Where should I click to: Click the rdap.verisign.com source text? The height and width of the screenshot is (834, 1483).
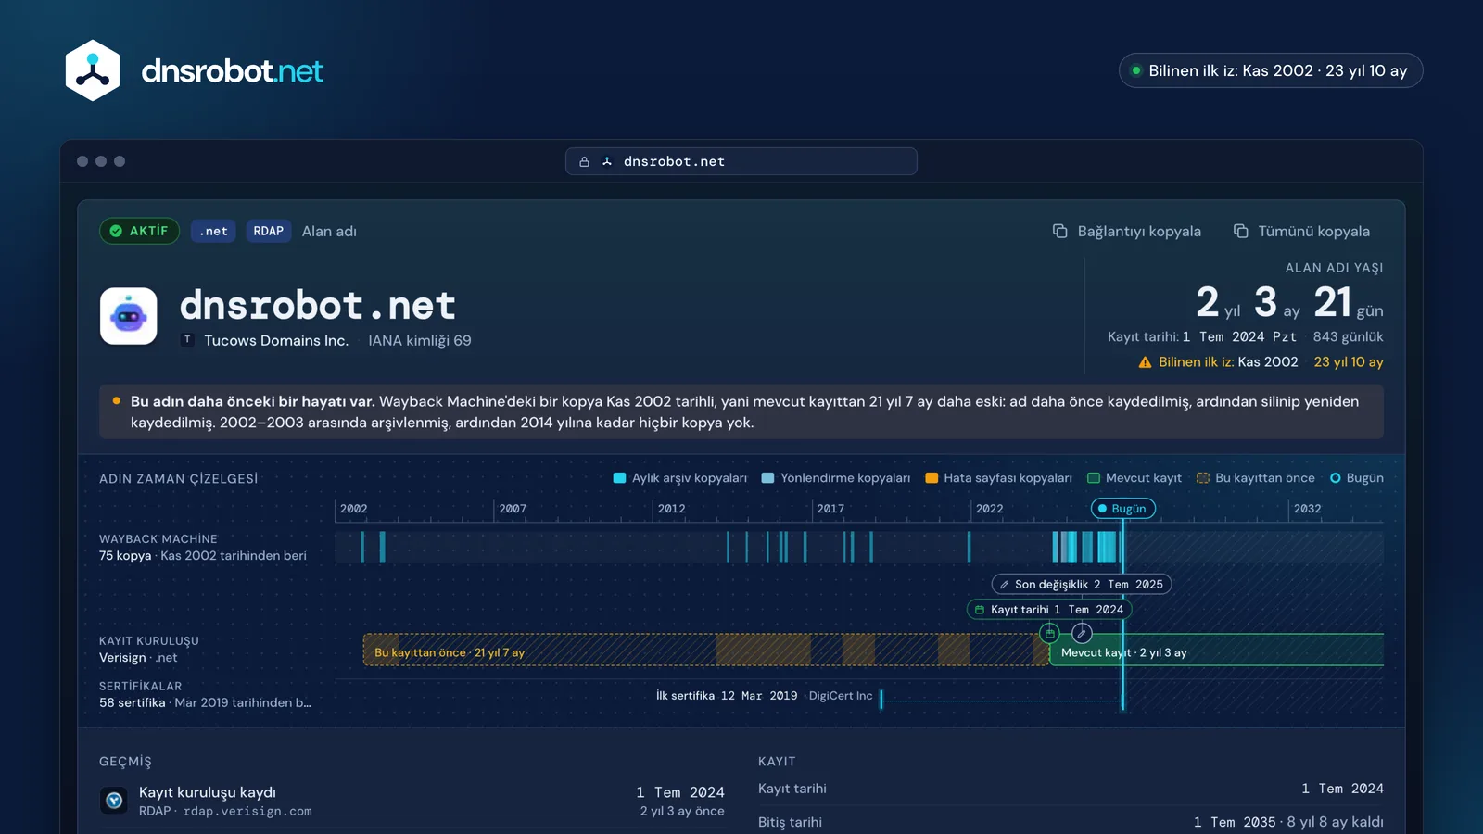click(x=247, y=811)
